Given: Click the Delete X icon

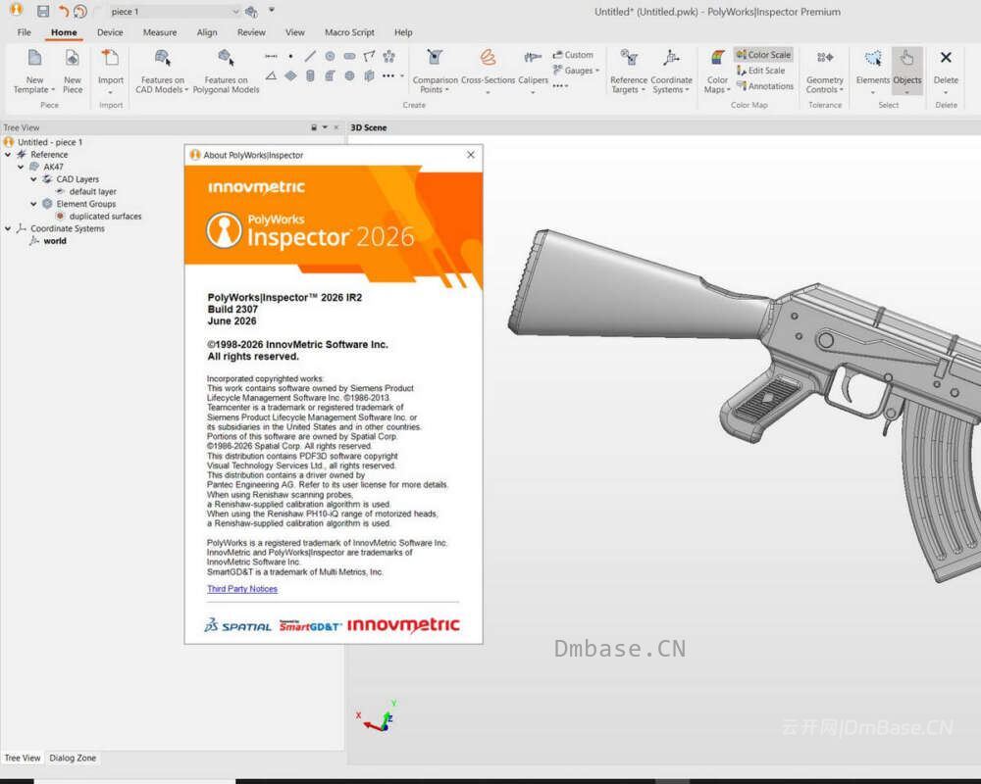Looking at the screenshot, I should tap(946, 58).
